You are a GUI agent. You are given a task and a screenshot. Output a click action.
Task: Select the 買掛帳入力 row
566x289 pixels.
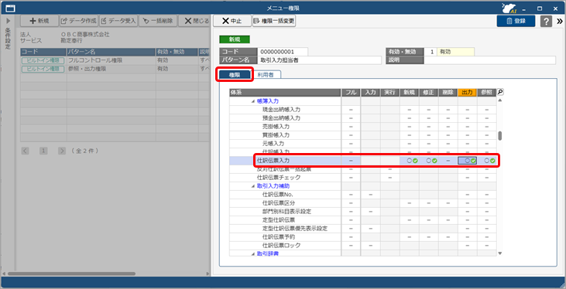pyautogui.click(x=363, y=135)
